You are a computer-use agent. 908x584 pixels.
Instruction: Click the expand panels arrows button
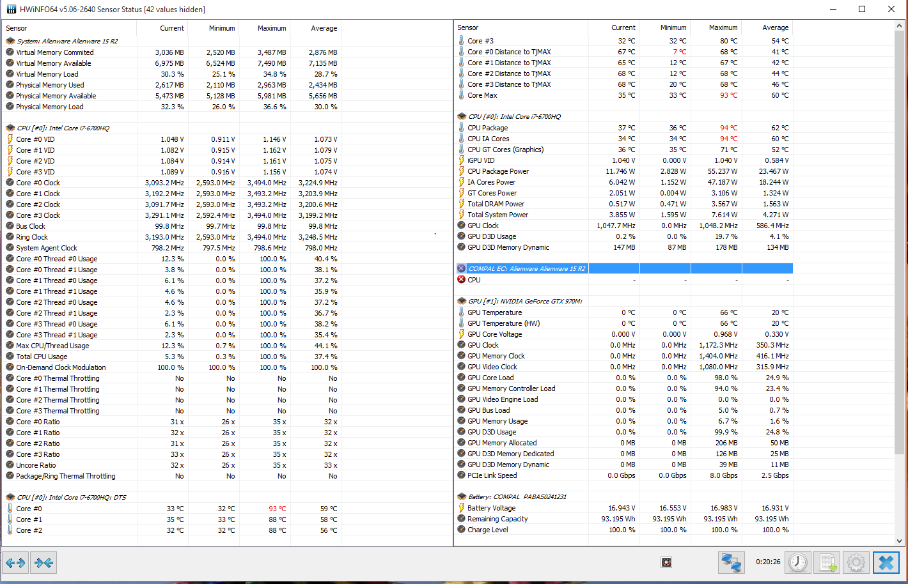click(x=15, y=563)
